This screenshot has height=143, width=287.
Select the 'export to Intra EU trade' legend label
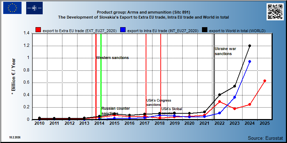pyautogui.click(x=163, y=31)
